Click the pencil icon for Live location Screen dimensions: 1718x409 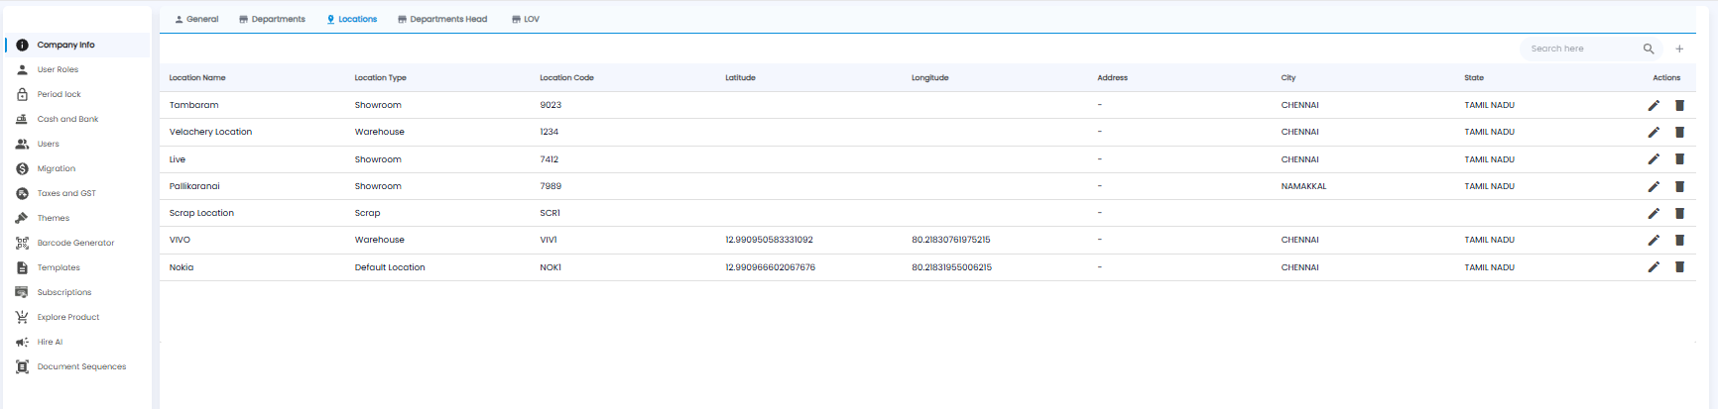click(x=1654, y=158)
